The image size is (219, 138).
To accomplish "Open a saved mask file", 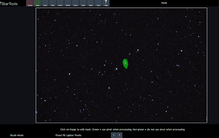I will [91, 4].
